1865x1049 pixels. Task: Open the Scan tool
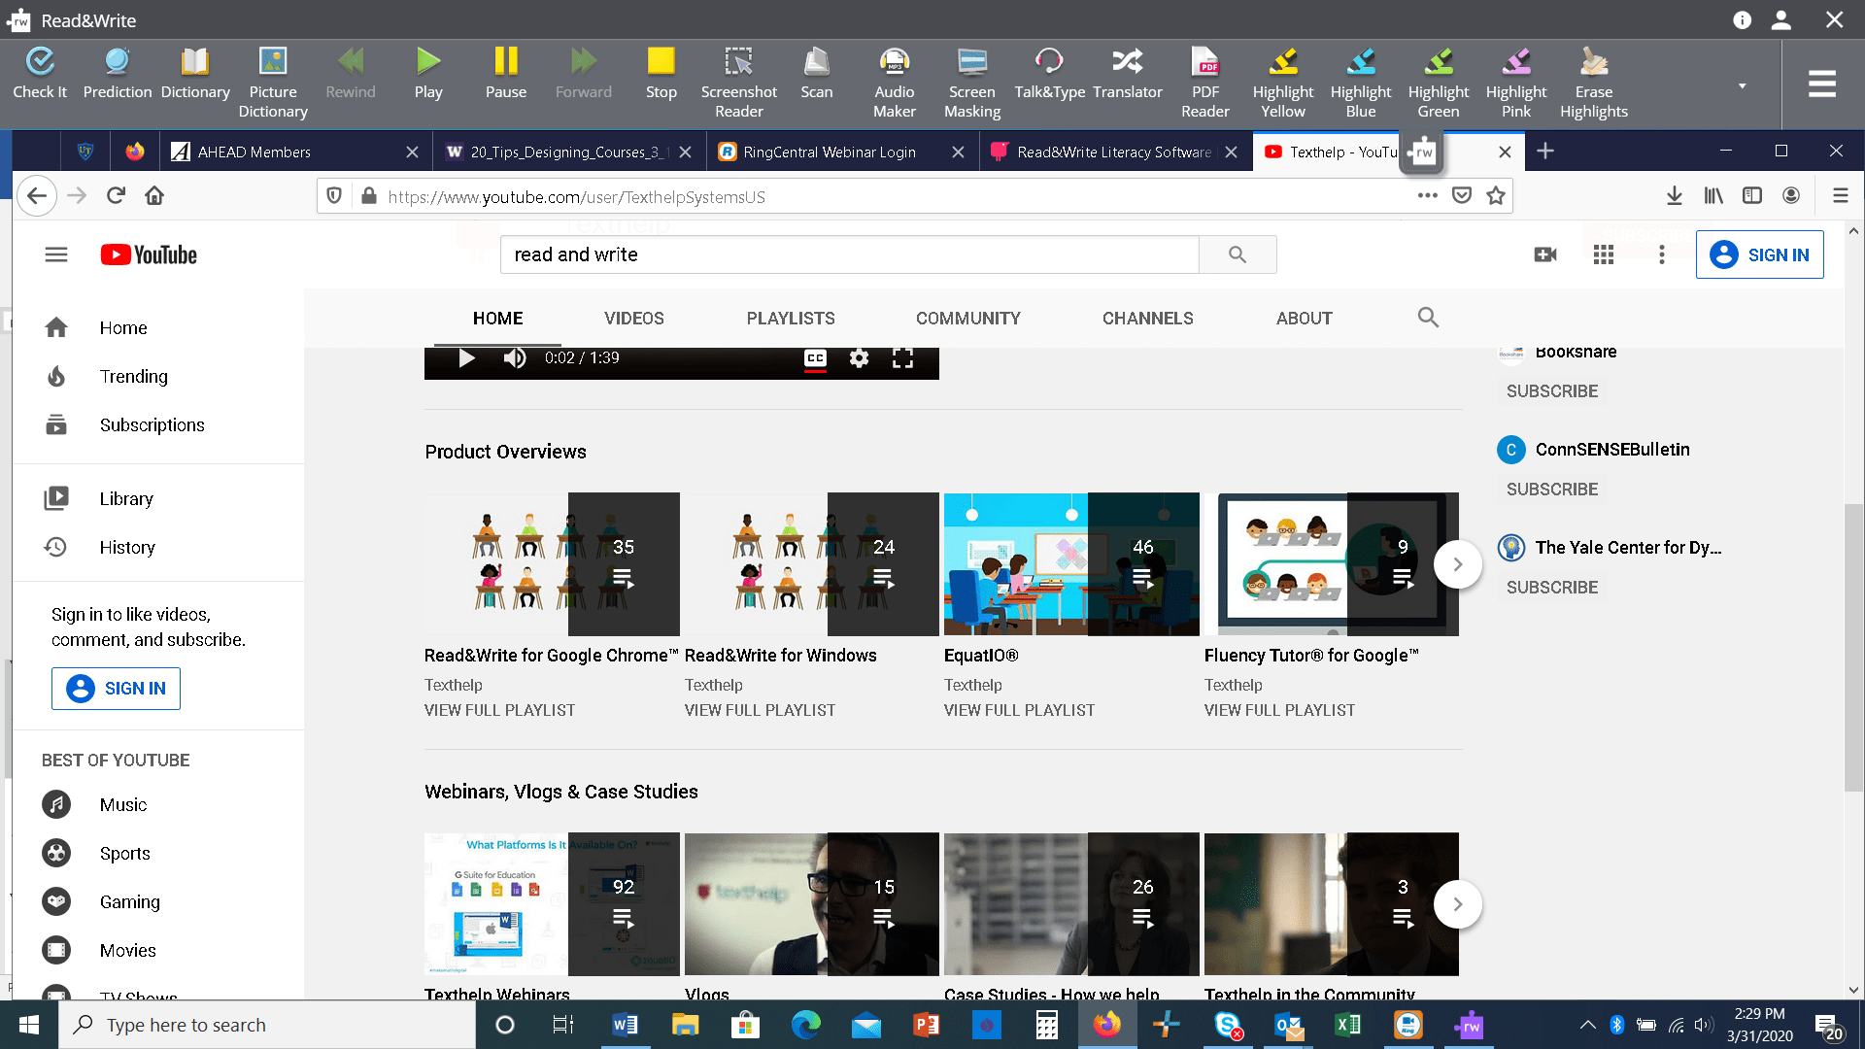(x=817, y=74)
